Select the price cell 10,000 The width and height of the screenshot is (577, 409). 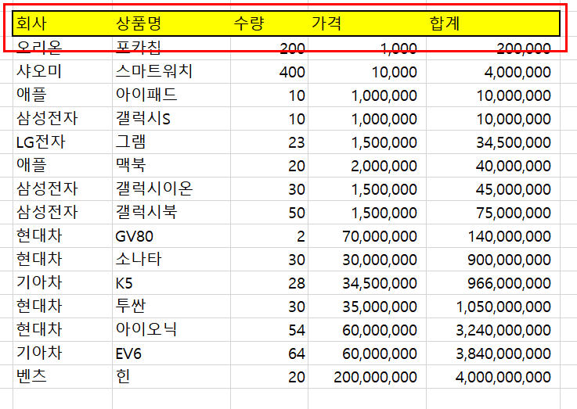click(367, 71)
